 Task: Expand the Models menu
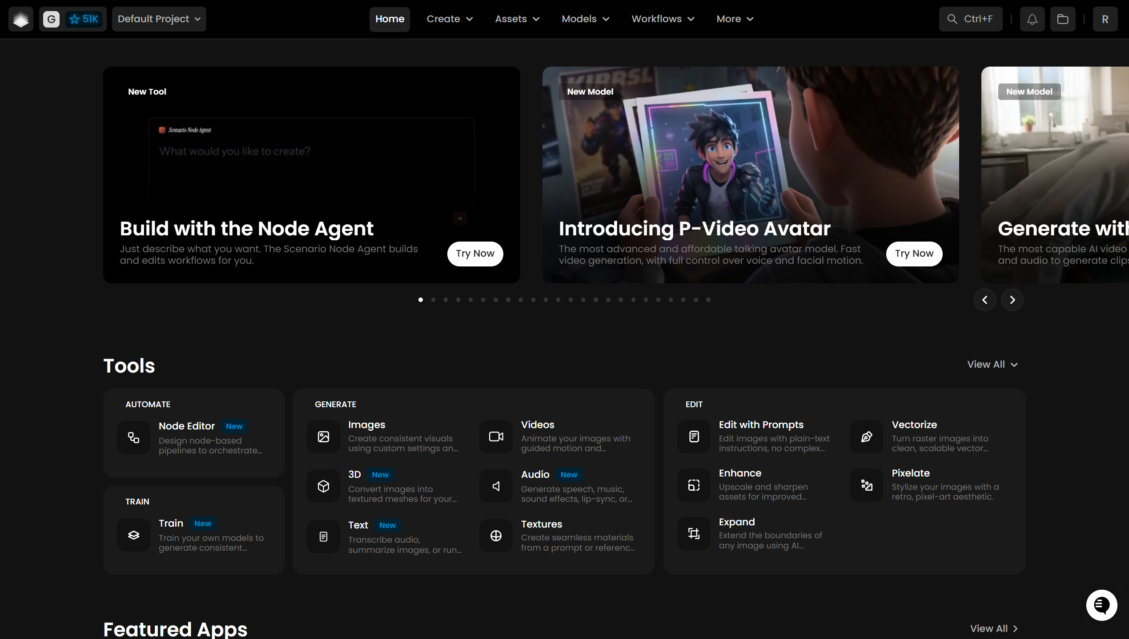click(585, 19)
